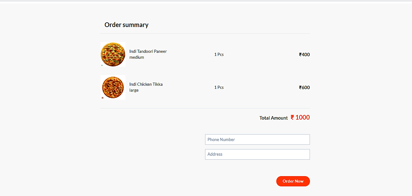Click the Total Amount label
Viewport: 412px width, 196px height.
tap(274, 118)
